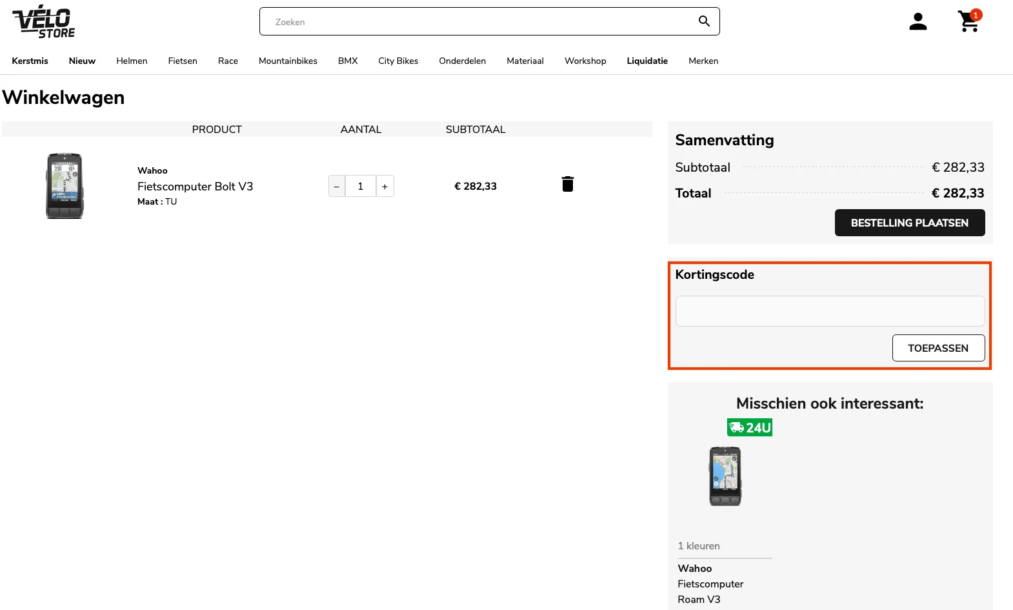Open the shopping cart icon

968,21
